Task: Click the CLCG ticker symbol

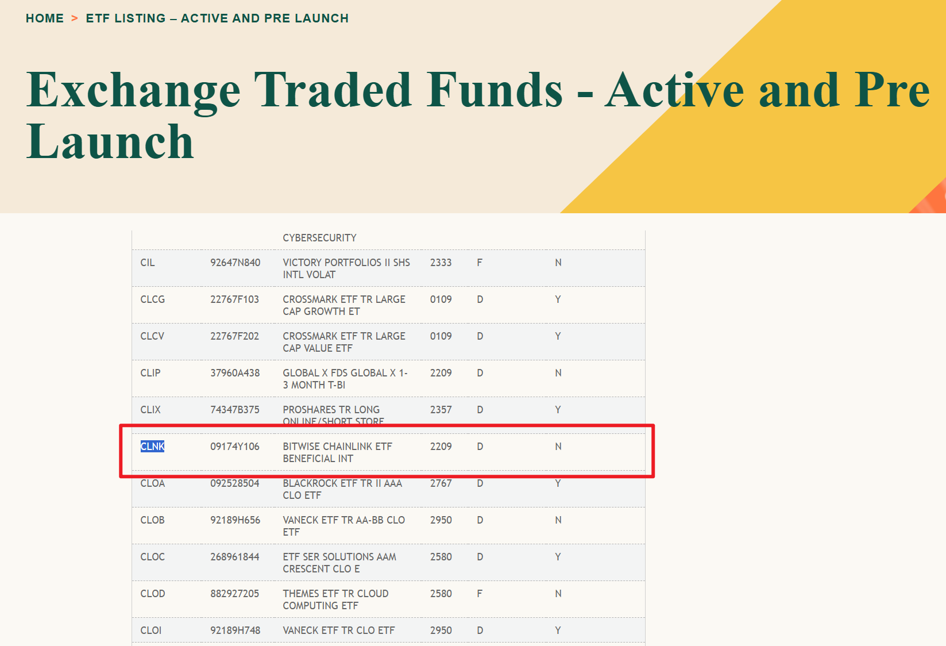Action: click(152, 299)
